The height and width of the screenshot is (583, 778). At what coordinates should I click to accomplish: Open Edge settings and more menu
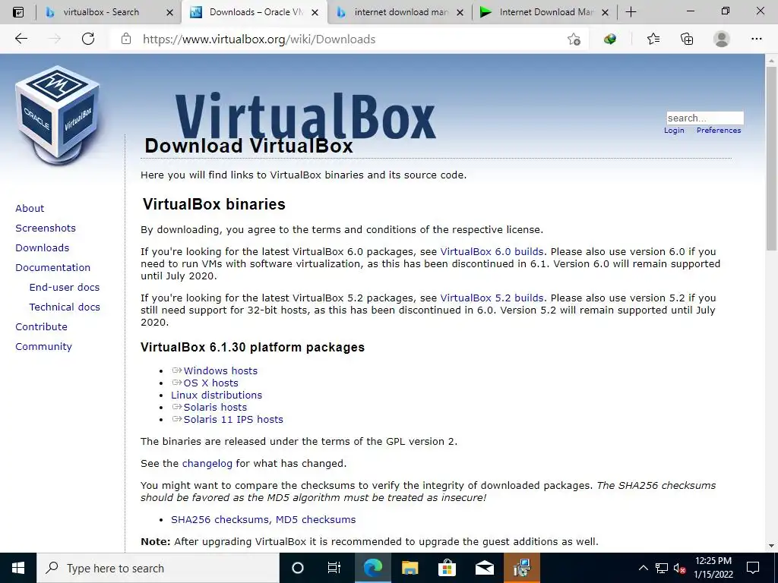point(756,39)
